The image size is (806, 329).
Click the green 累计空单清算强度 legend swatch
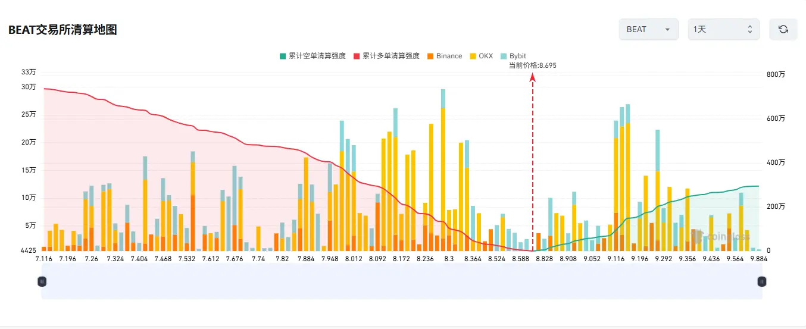coord(283,56)
